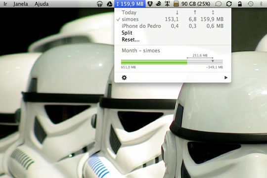The width and height of the screenshot is (267, 178).
Task: Open settings with the gear icon
Action: (124, 78)
